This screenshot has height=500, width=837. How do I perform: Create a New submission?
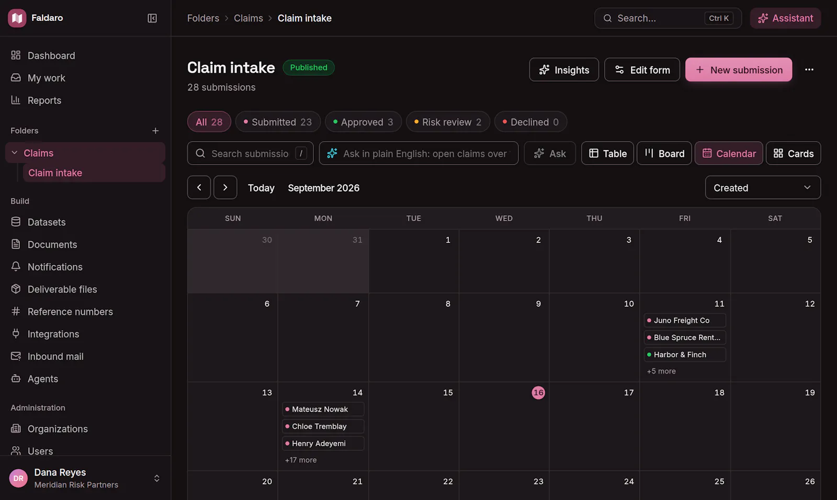(x=739, y=69)
